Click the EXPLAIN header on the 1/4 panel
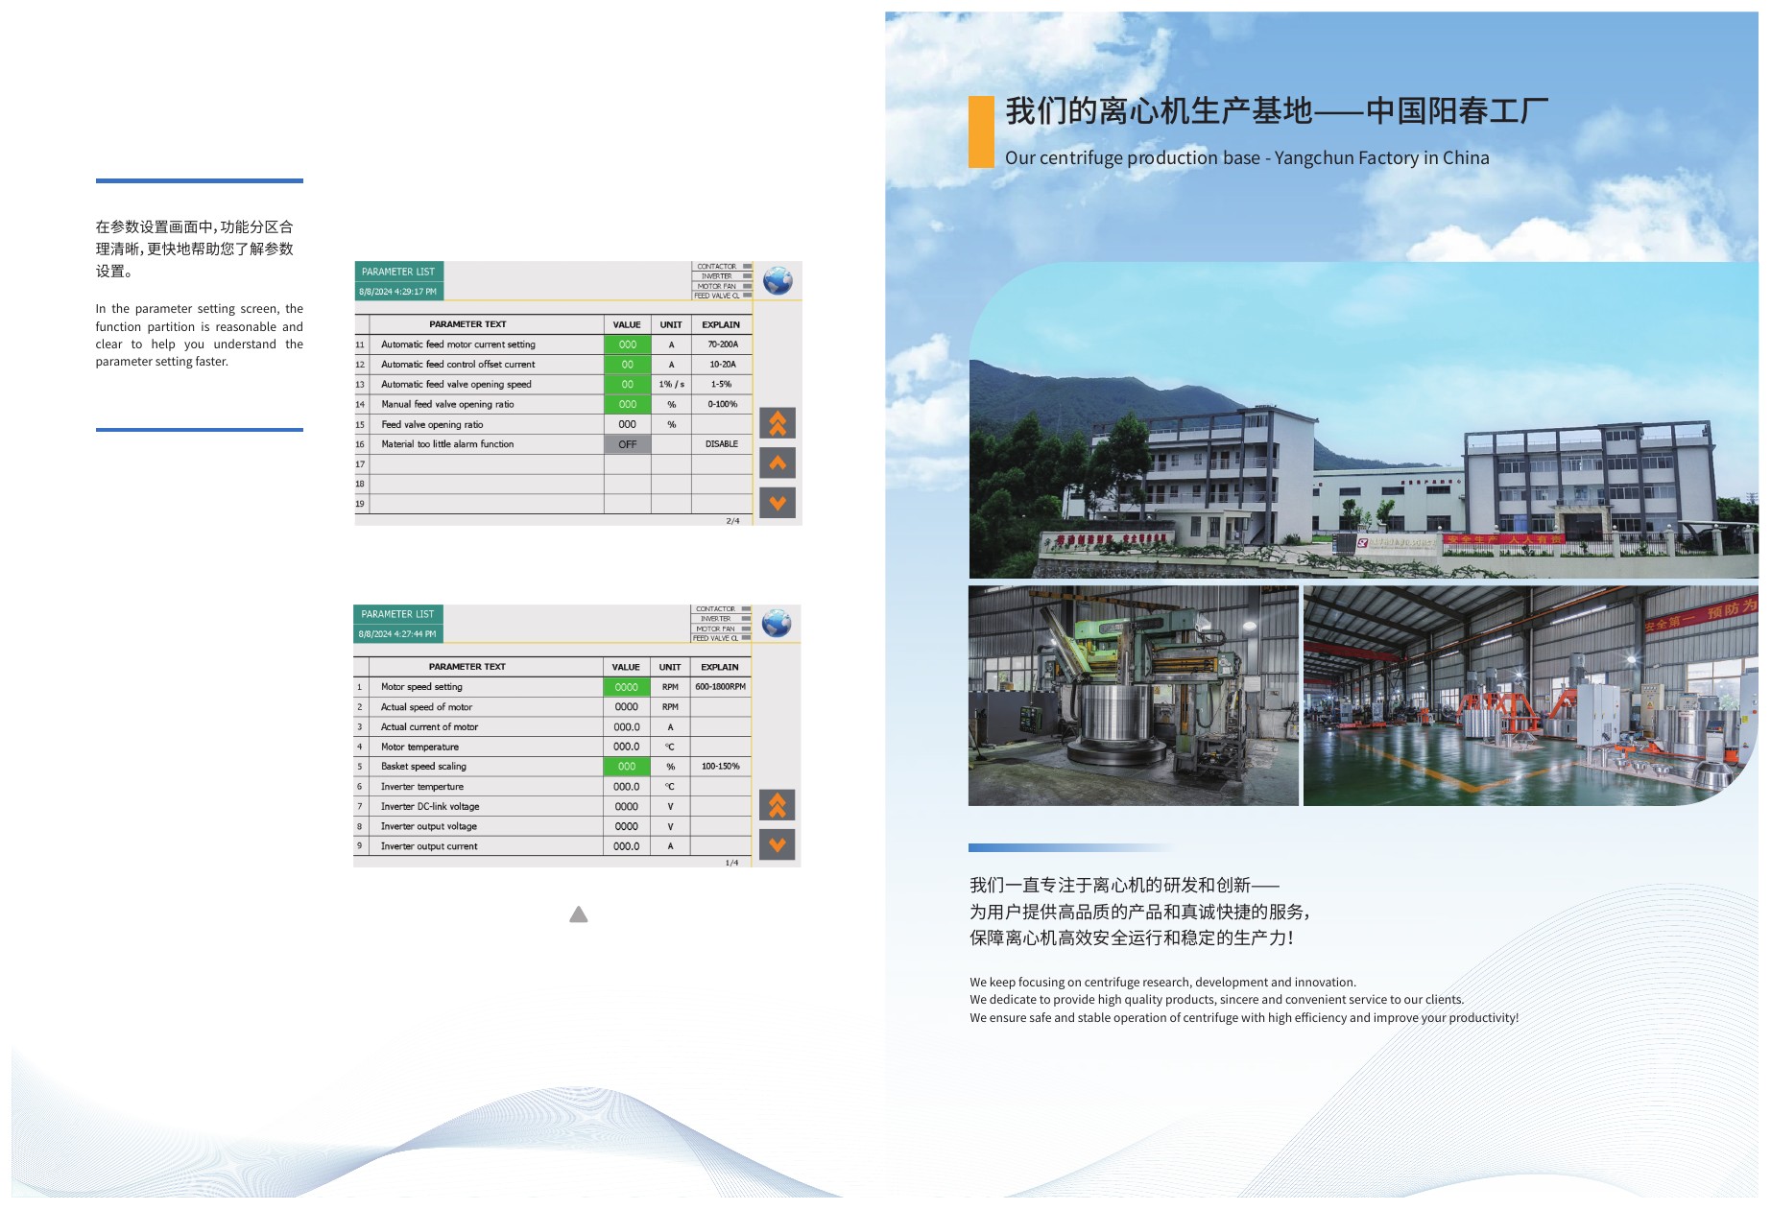The height and width of the screenshot is (1210, 1771). [720, 667]
